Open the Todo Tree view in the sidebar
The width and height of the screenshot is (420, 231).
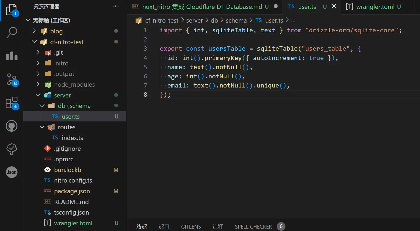pos(11,149)
